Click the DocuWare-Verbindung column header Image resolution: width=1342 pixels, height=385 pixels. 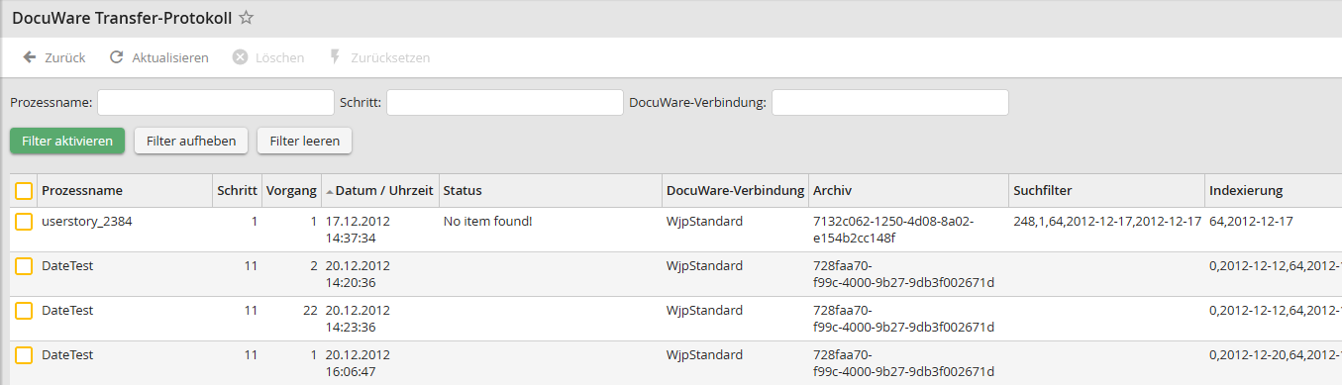point(736,191)
